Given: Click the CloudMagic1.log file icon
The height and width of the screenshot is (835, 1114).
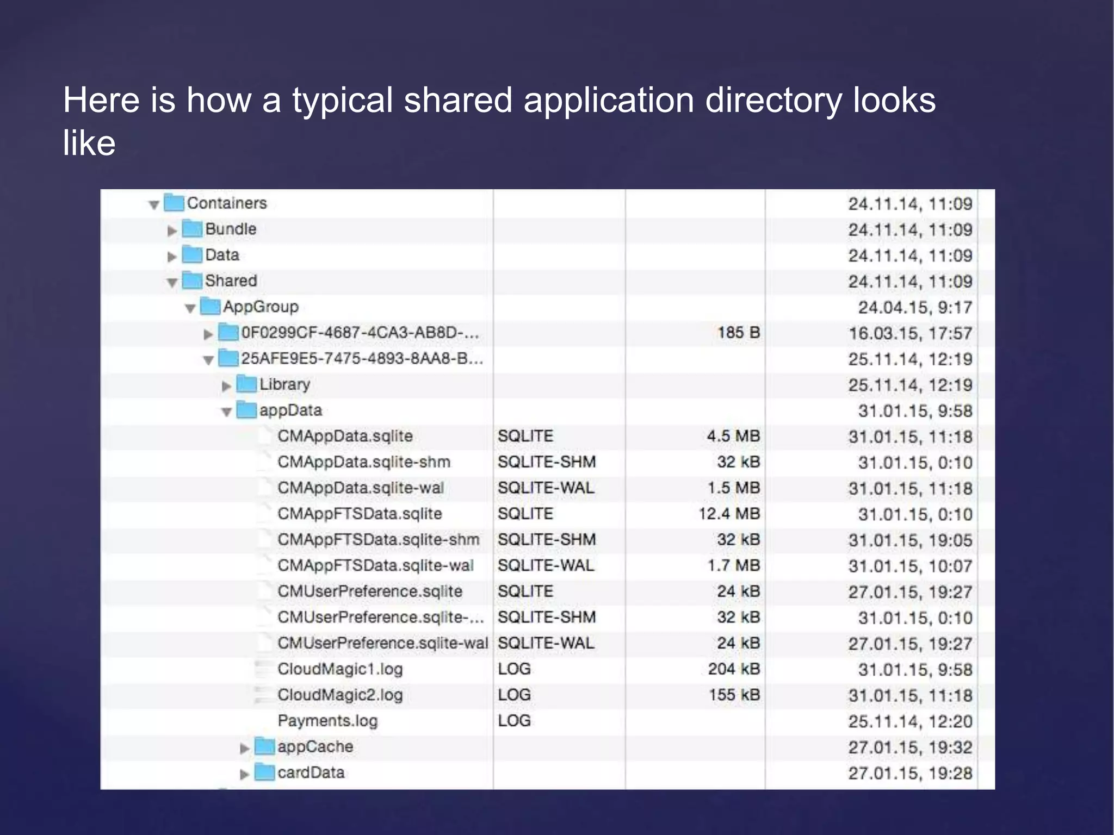Looking at the screenshot, I should (264, 669).
